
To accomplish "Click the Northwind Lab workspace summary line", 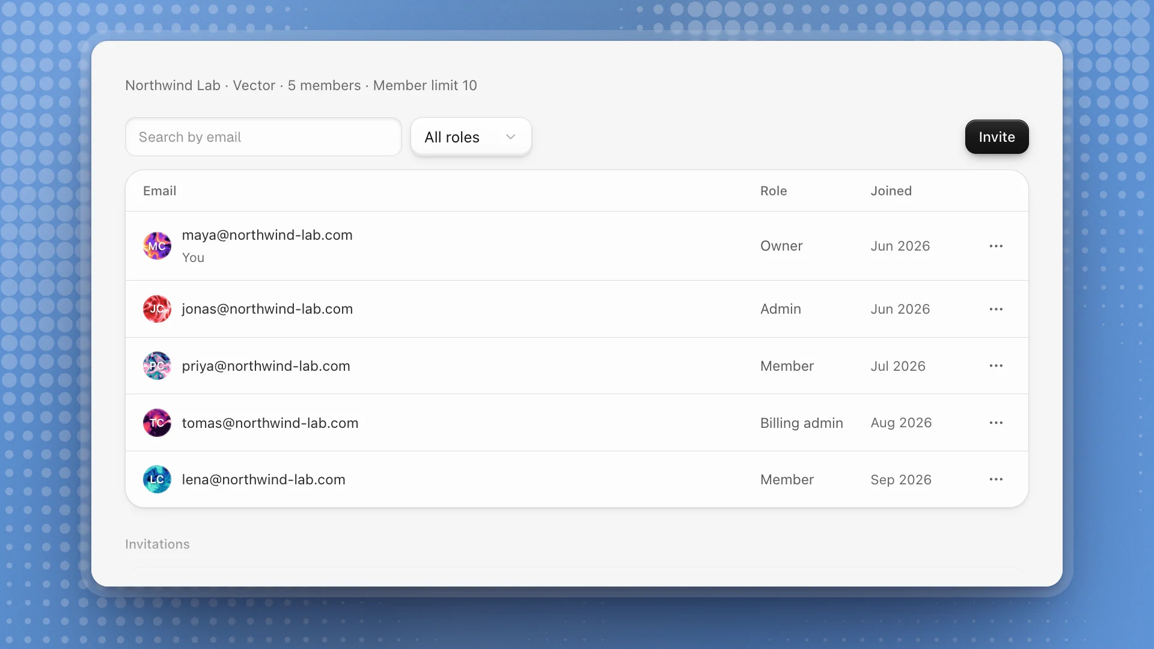I will tap(301, 85).
